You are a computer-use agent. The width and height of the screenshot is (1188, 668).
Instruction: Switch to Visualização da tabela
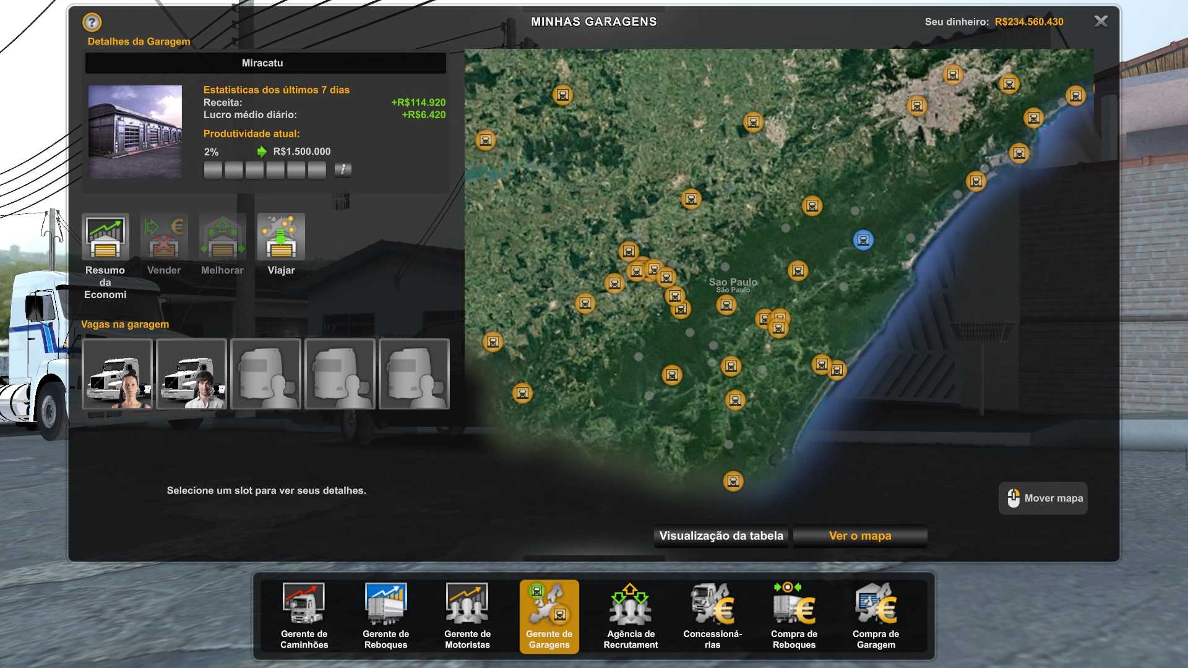(x=721, y=536)
